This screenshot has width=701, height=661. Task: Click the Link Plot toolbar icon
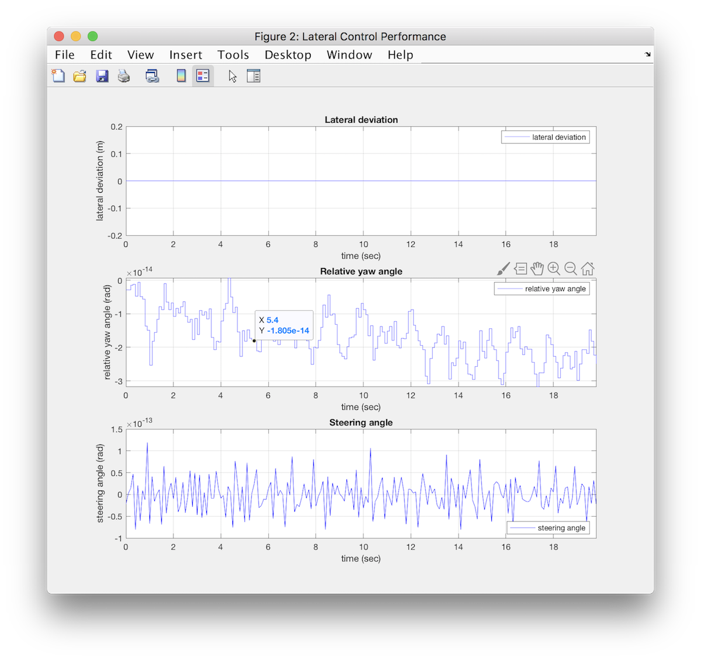pos(152,76)
